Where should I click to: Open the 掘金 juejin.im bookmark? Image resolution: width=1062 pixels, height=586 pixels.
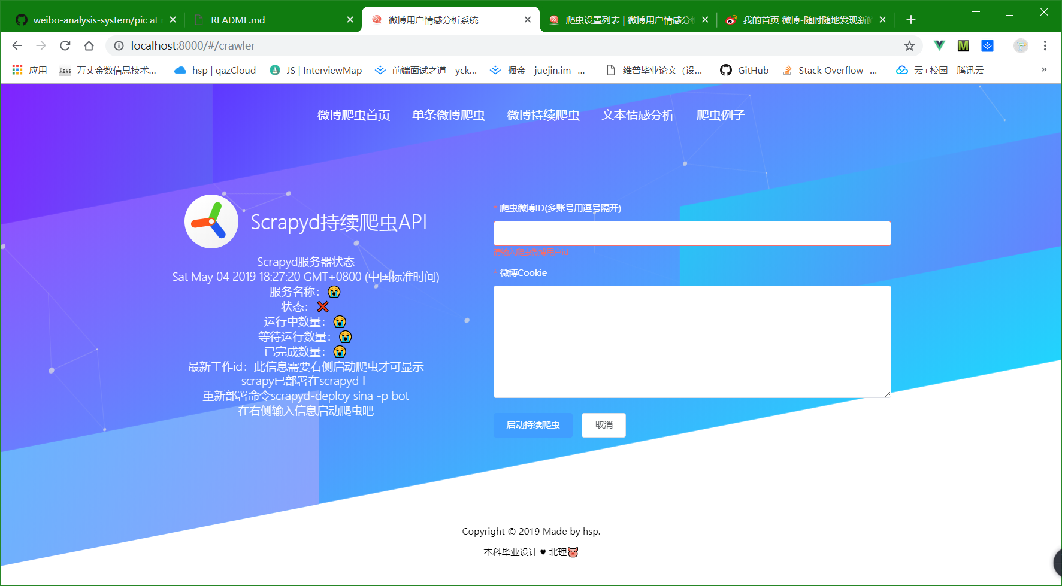[537, 70]
